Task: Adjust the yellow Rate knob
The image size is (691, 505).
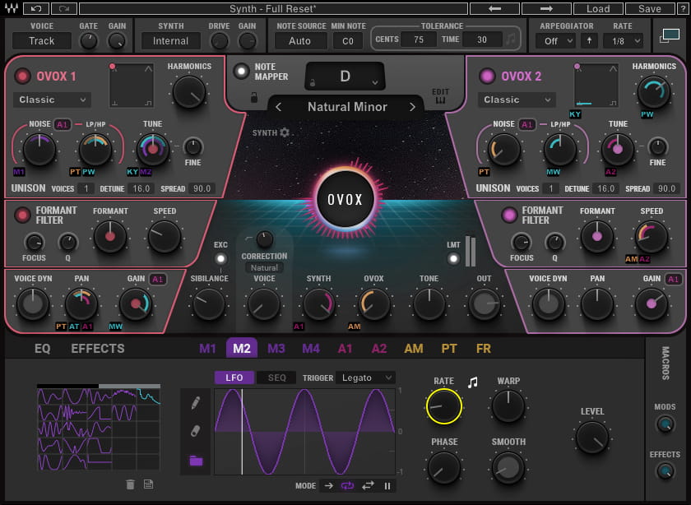Action: pos(445,404)
